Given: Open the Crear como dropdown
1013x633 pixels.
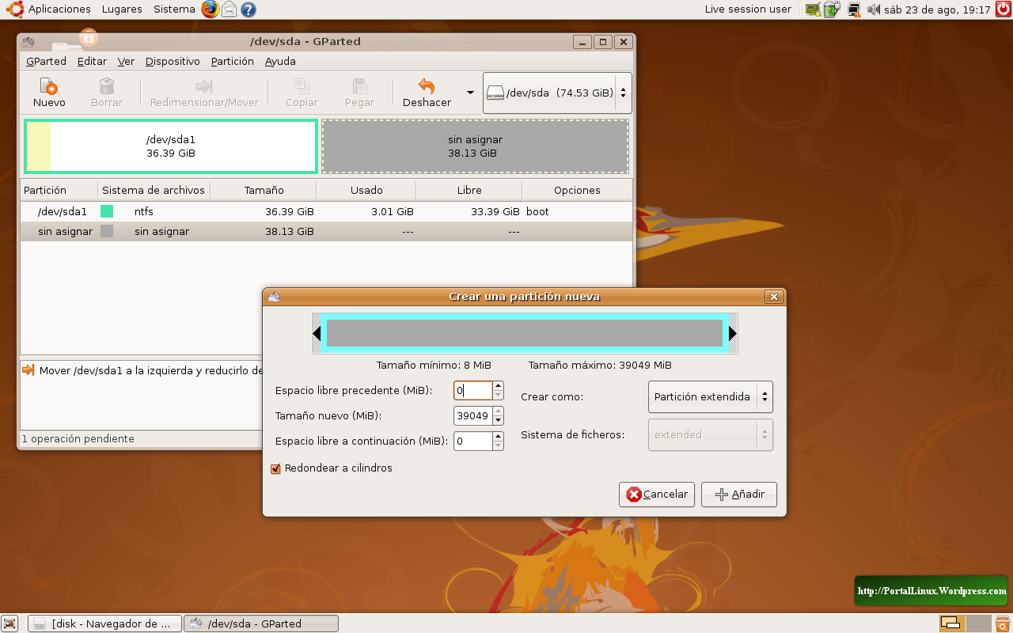Looking at the screenshot, I should point(710,397).
